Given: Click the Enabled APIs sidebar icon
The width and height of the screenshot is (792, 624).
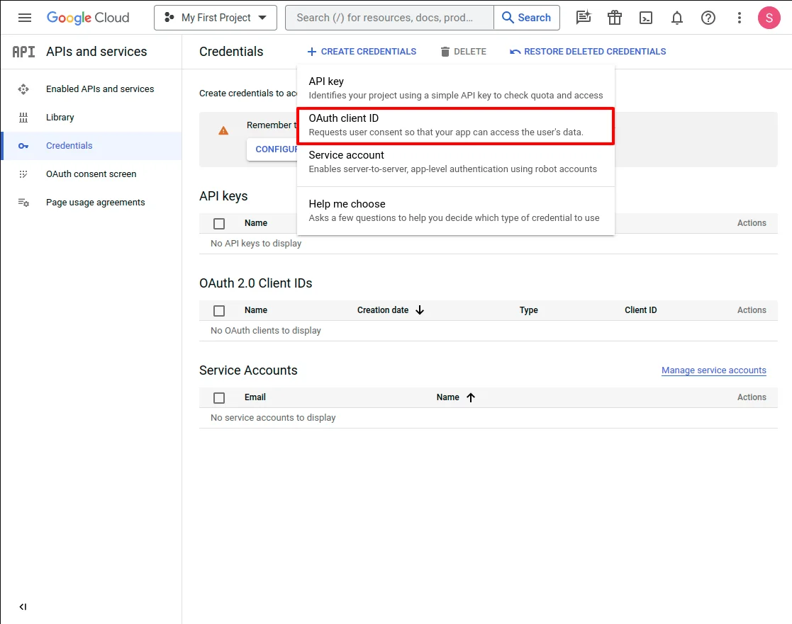Looking at the screenshot, I should [23, 89].
